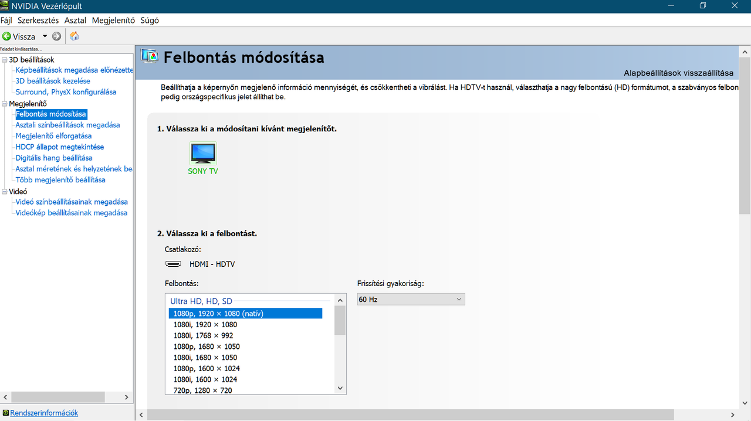Open the Vissza history dropdown arrow
The height and width of the screenshot is (421, 751).
[45, 36]
